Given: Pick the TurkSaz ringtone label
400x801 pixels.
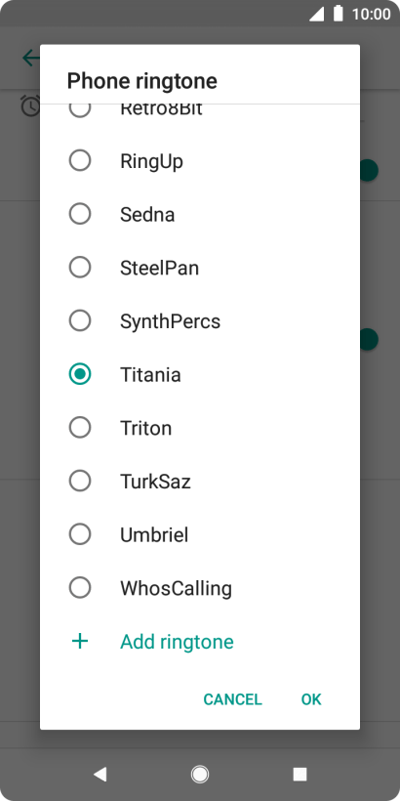Looking at the screenshot, I should (x=156, y=482).
